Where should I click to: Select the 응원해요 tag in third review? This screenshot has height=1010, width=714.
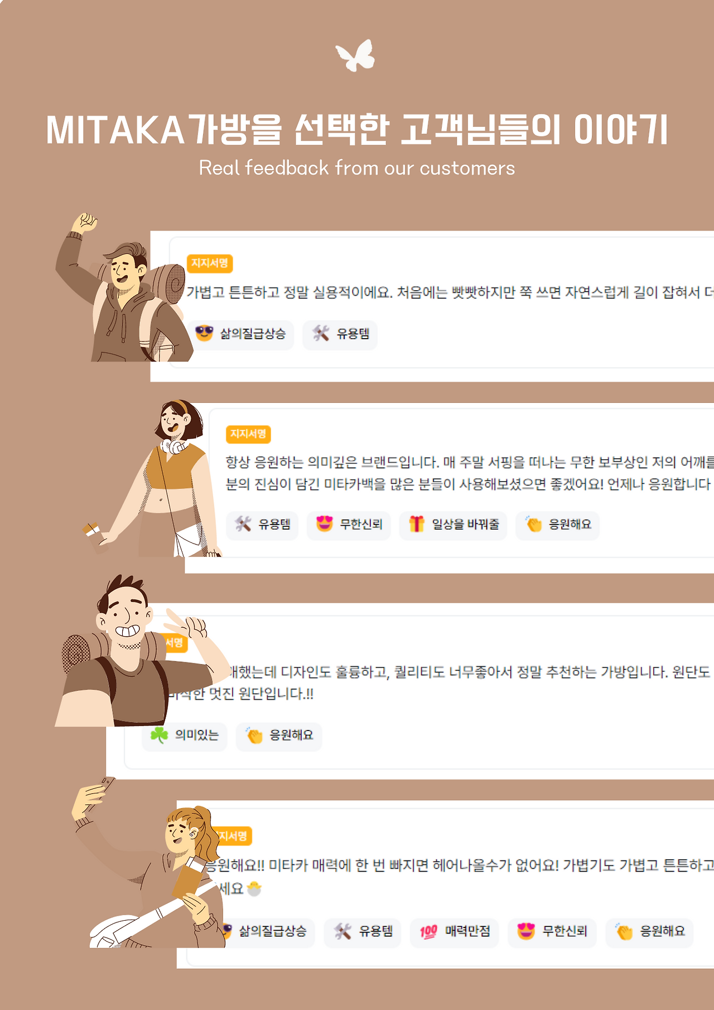coord(279,735)
